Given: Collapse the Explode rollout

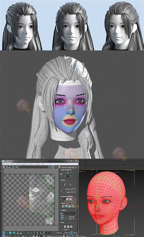Looking at the screenshot, I should (63, 210).
